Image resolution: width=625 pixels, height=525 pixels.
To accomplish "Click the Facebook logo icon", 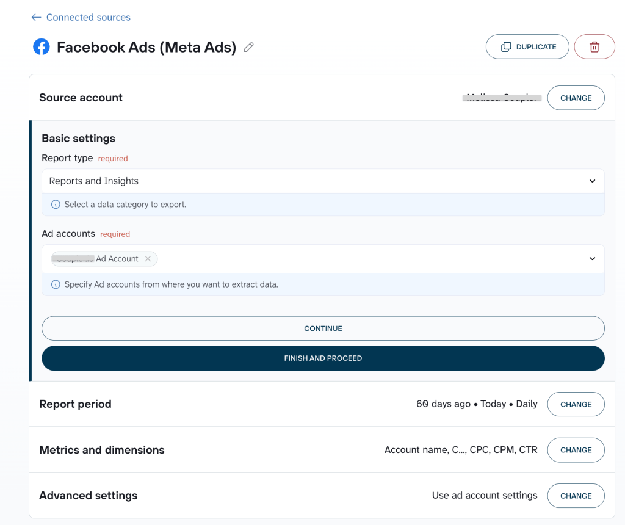I will coord(42,46).
